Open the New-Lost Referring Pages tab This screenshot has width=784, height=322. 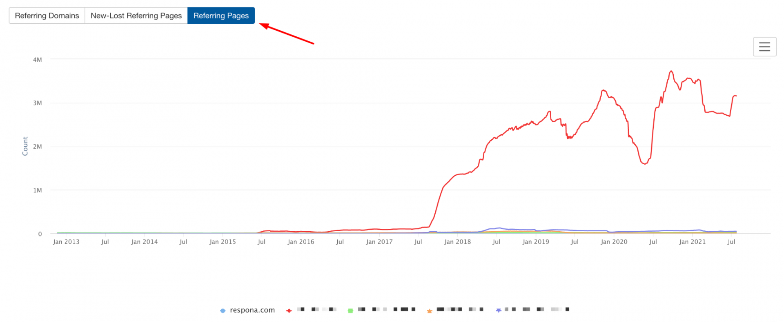136,16
